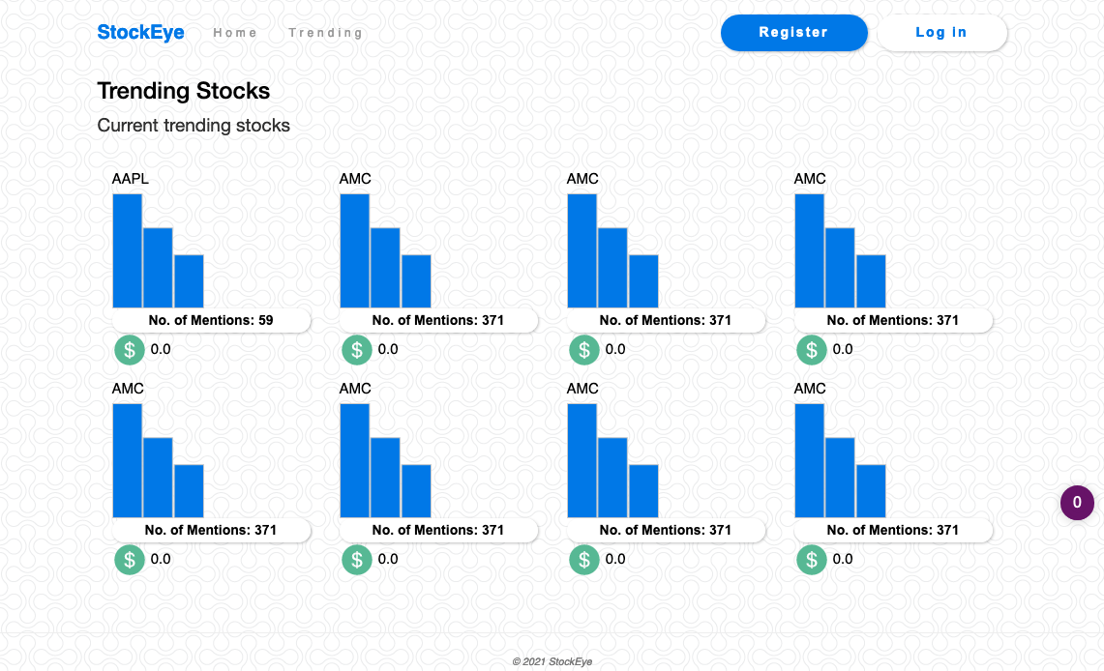The image size is (1104, 671).
Task: Click the Log in button
Action: pyautogui.click(x=941, y=33)
